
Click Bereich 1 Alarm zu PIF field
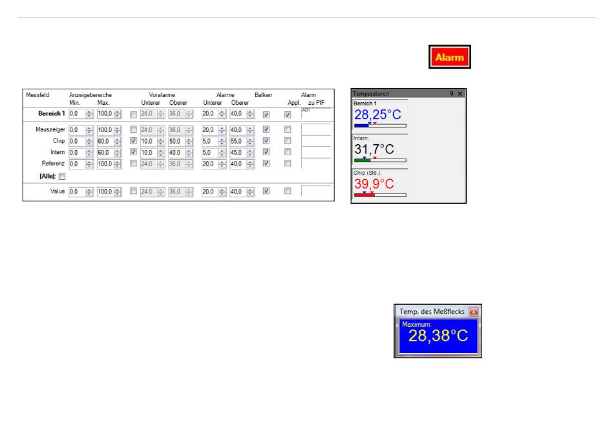pos(316,113)
